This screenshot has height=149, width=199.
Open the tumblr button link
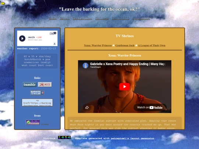[x=30, y=85]
